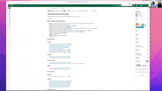The image size is (162, 91).
Task: Click the Add a to do button
Action: point(138,8)
